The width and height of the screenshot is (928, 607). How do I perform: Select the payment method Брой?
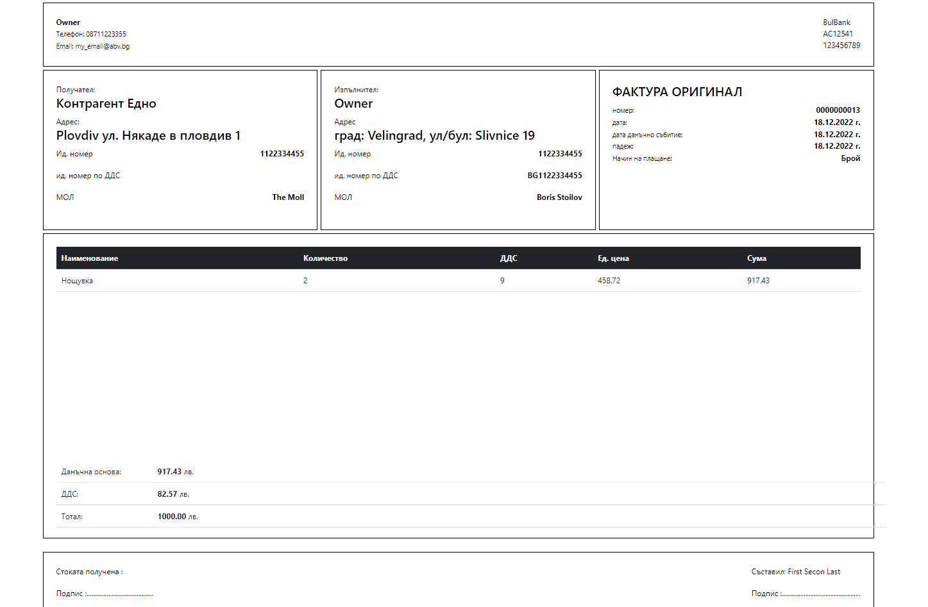[x=851, y=158]
